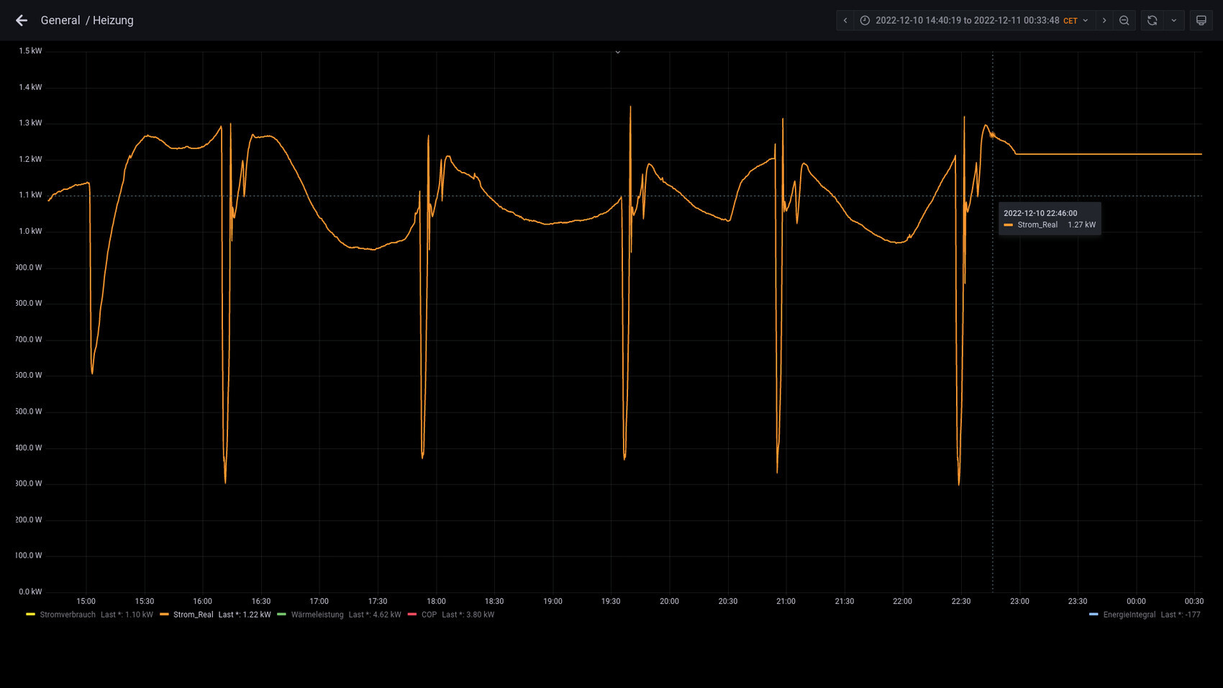
Task: Expand the small chevron above the chart
Action: 617,52
